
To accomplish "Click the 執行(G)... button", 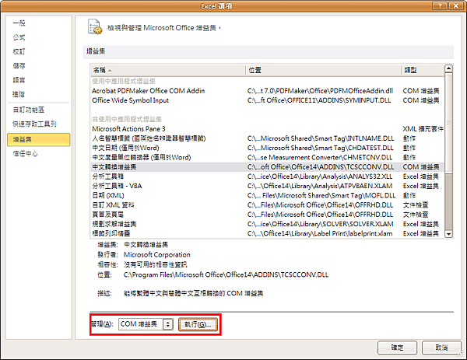I will point(198,324).
